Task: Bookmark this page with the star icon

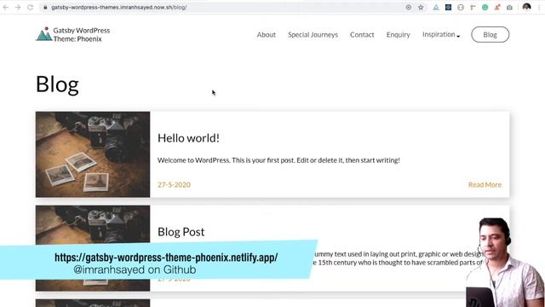Action: pyautogui.click(x=421, y=8)
